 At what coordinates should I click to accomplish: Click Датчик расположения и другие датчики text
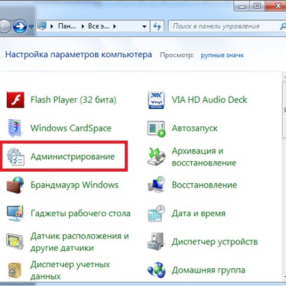click(80, 242)
